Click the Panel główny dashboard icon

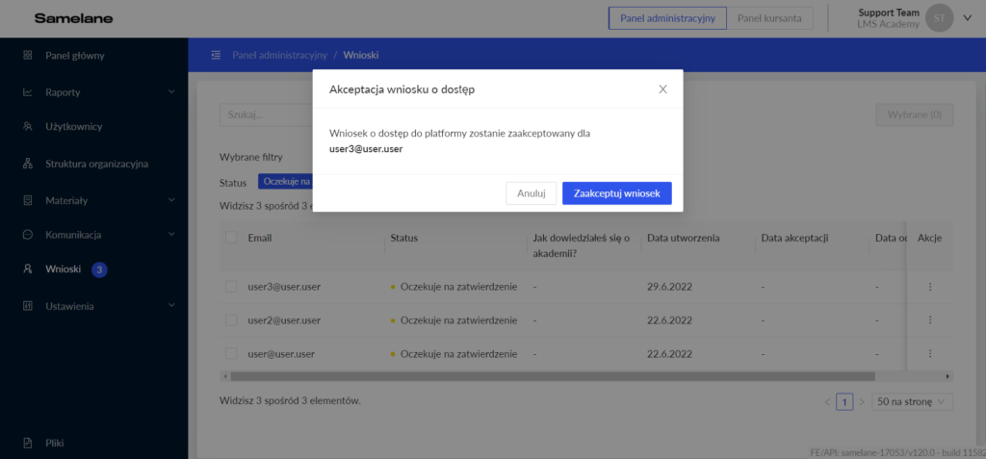[x=28, y=56]
